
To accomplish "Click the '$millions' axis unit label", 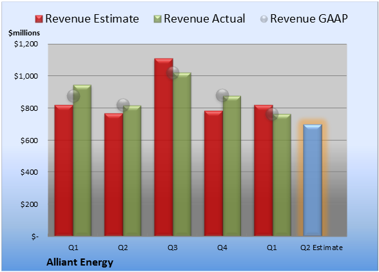I will [x=24, y=33].
